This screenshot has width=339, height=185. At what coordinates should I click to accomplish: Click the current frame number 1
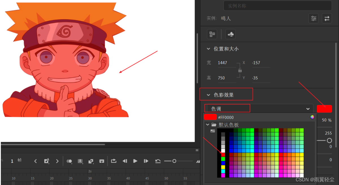[12, 161]
